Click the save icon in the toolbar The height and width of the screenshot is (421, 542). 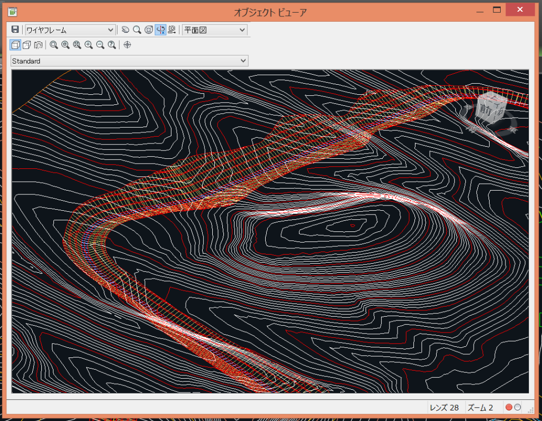click(x=15, y=30)
